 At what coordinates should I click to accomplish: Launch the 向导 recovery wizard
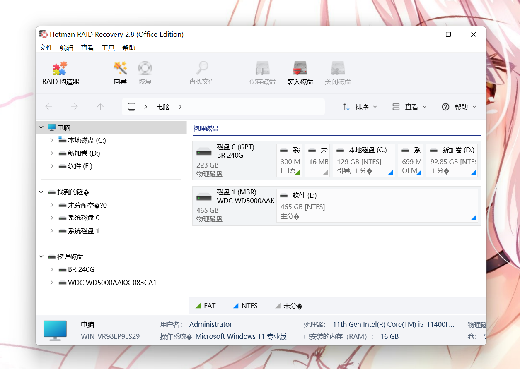click(x=120, y=73)
